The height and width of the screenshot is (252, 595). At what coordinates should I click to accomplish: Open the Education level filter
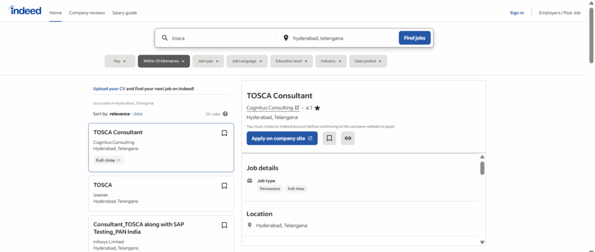[x=292, y=61]
